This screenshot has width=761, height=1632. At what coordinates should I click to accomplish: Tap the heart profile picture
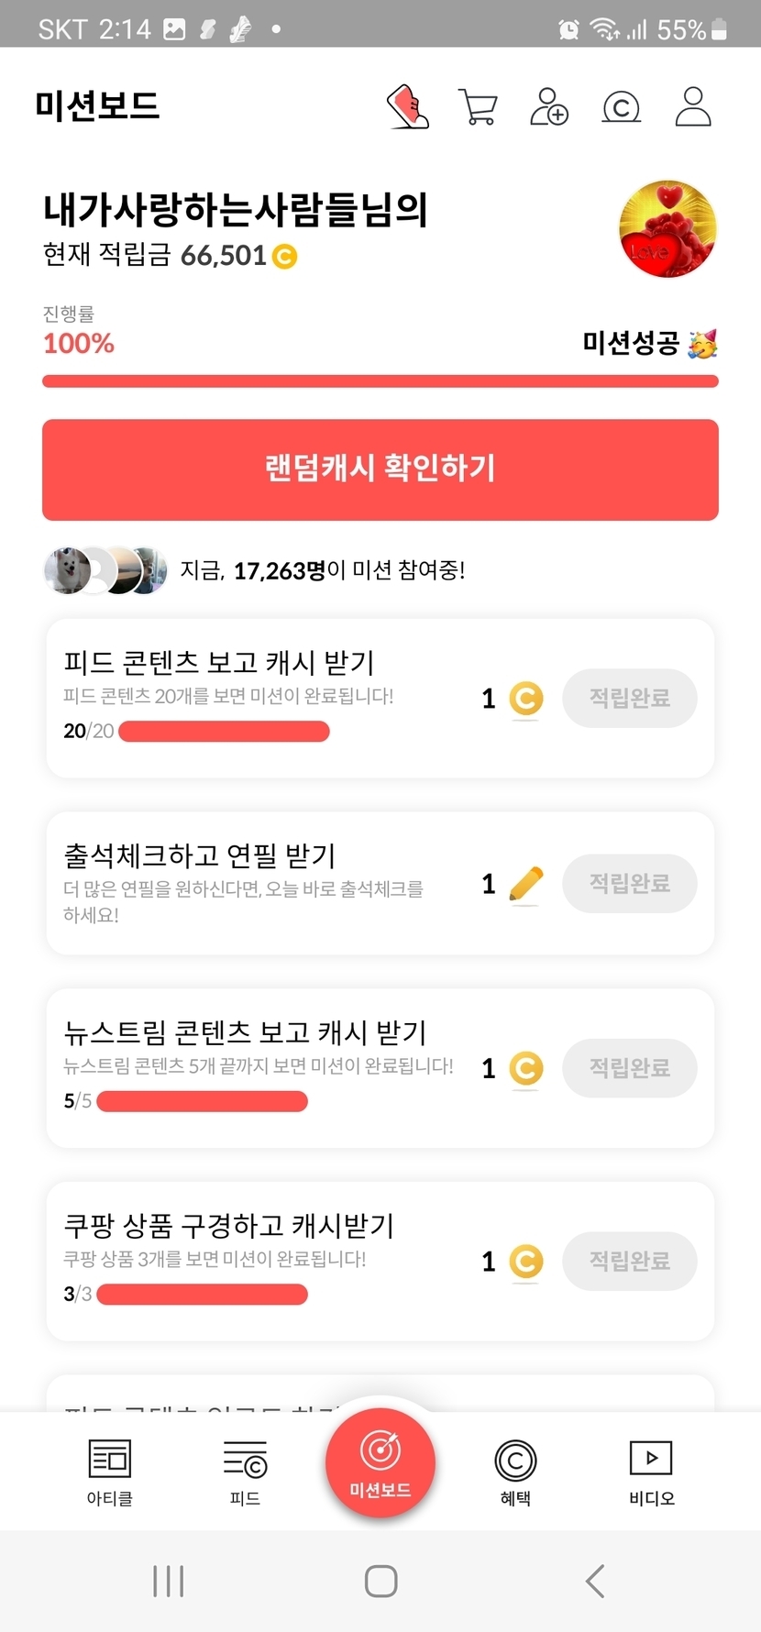tap(667, 229)
